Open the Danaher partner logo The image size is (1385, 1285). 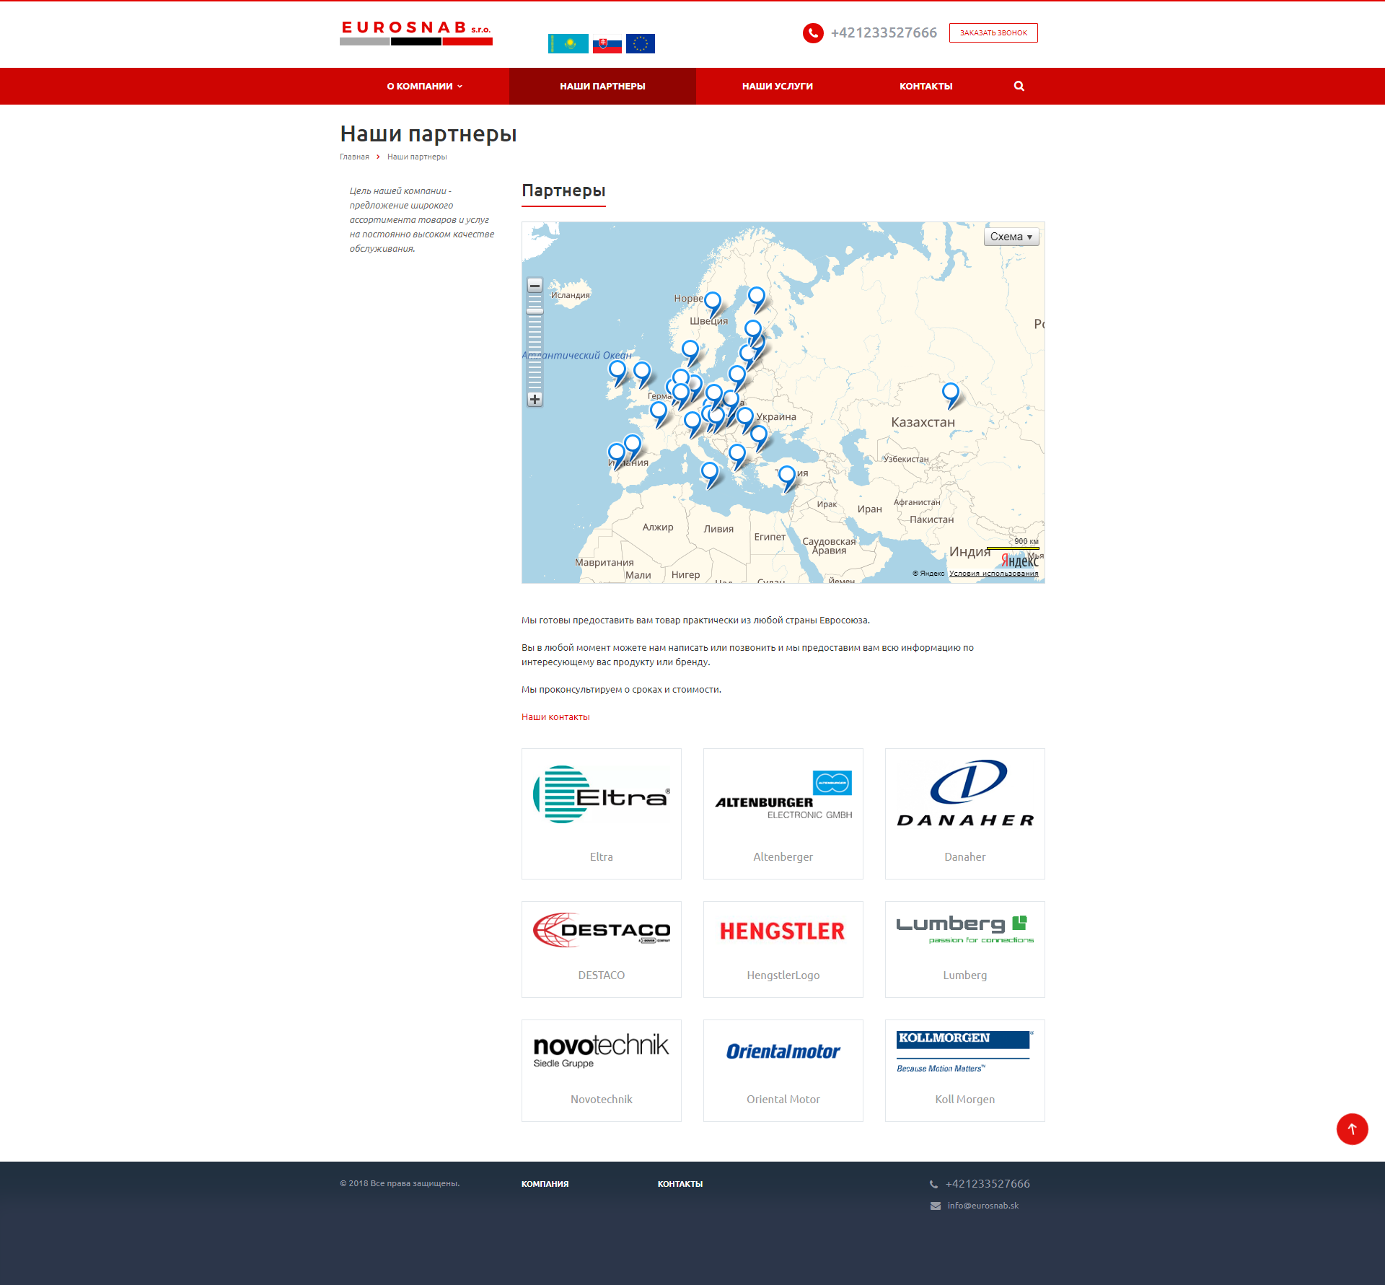(965, 793)
